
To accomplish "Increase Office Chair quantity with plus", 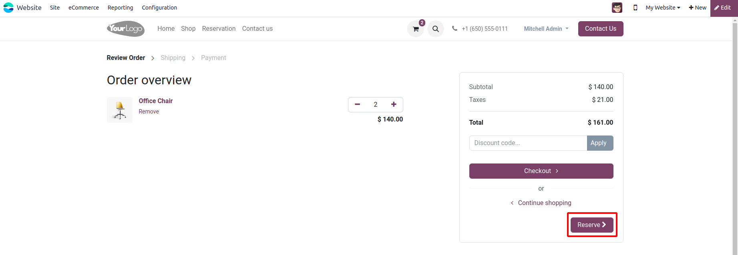I will click(394, 104).
